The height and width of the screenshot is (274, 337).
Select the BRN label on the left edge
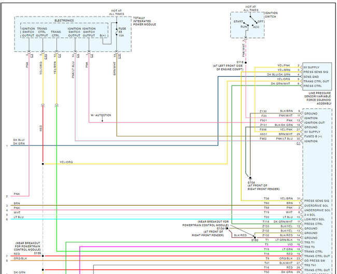(x=17, y=204)
